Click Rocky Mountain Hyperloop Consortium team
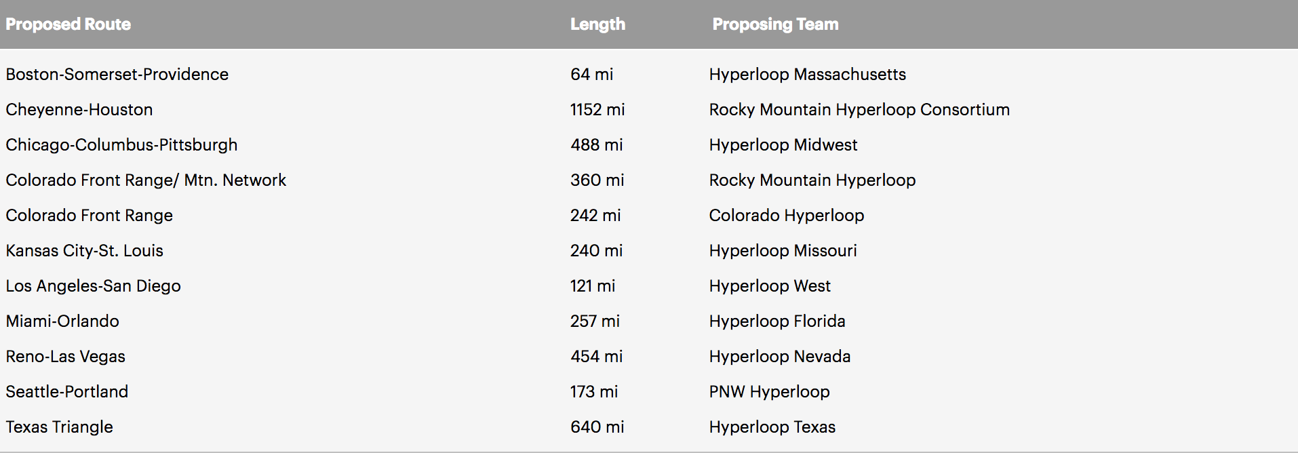The height and width of the screenshot is (453, 1298). [859, 109]
